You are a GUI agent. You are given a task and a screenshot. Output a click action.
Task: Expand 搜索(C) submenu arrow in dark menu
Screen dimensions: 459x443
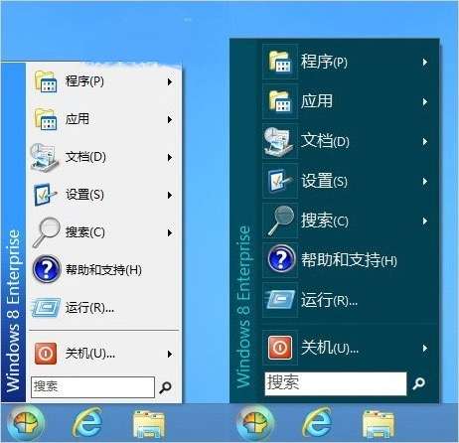425,221
